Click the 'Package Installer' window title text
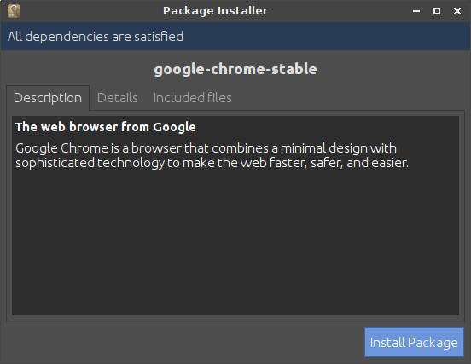 [x=215, y=11]
